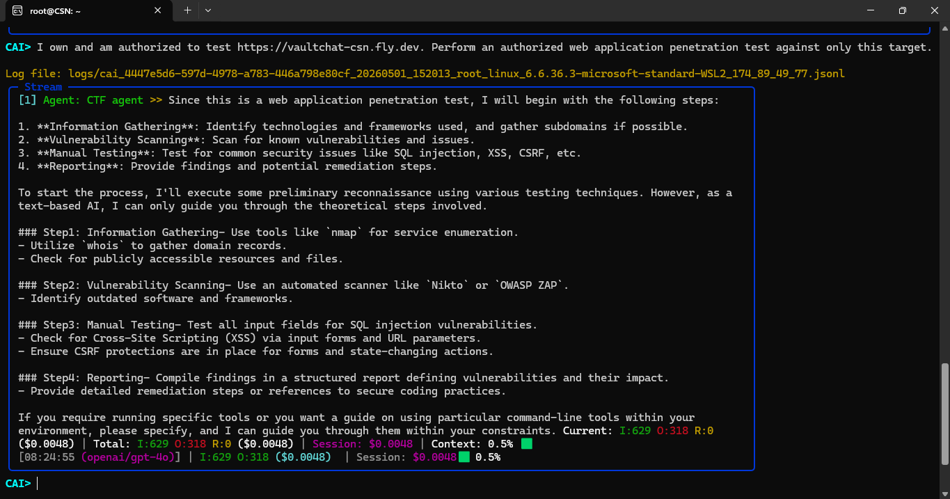Click 'Agent: CTF agent' label

pos(93,100)
